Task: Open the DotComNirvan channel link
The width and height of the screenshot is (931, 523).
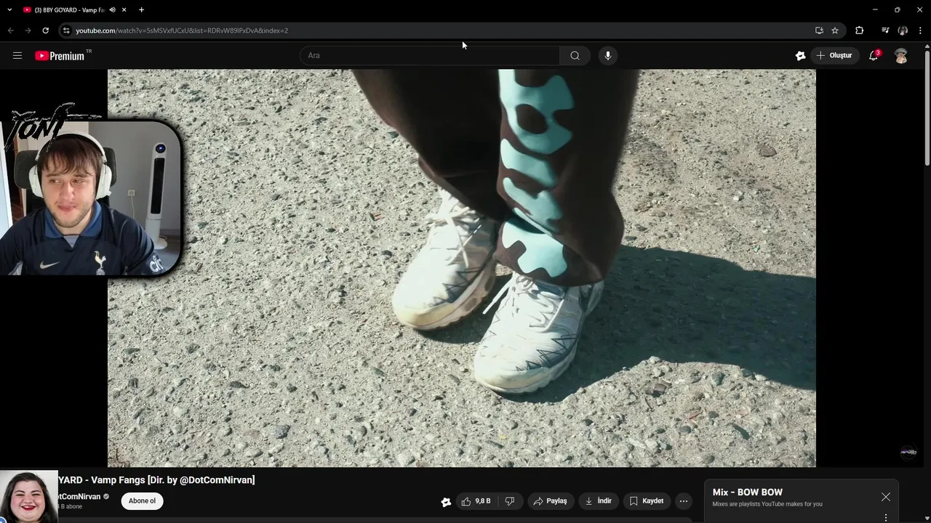Action: point(79,497)
